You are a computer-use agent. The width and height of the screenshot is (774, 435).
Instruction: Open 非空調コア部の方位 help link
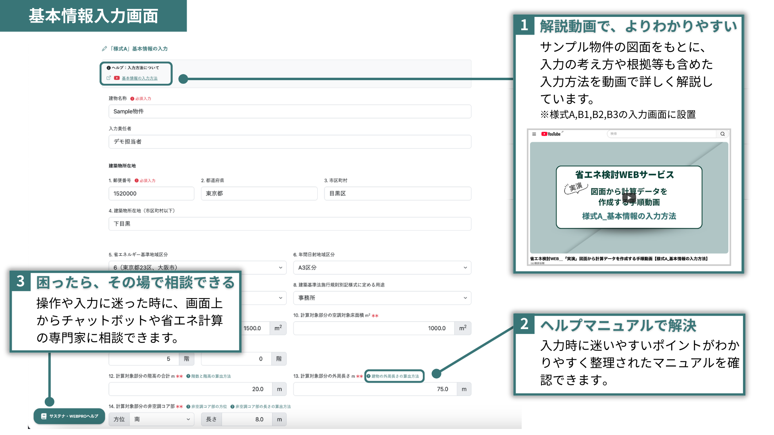click(209, 407)
